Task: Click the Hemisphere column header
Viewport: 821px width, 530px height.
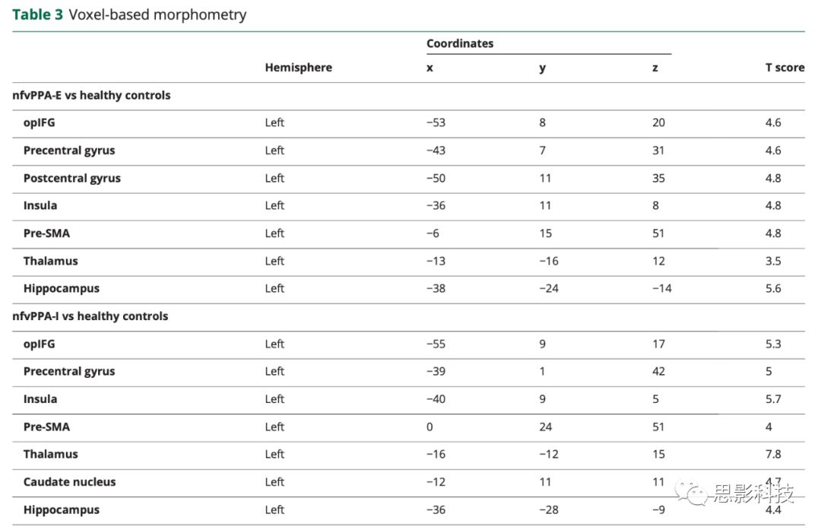Action: [x=298, y=68]
